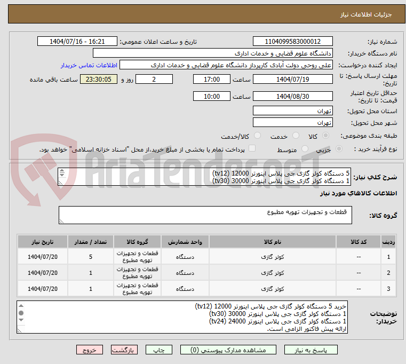Click the نام دستگاه خریدار field

click(x=212, y=53)
